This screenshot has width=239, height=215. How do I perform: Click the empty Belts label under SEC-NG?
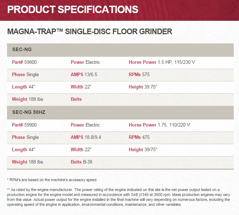click(76, 99)
